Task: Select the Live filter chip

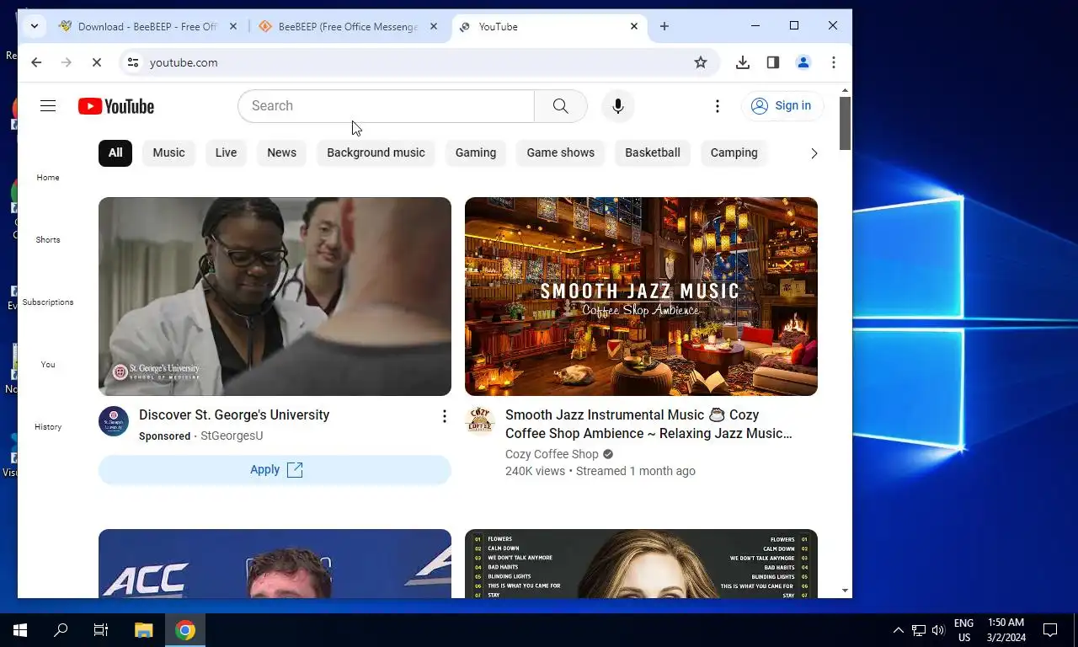Action: point(226,152)
